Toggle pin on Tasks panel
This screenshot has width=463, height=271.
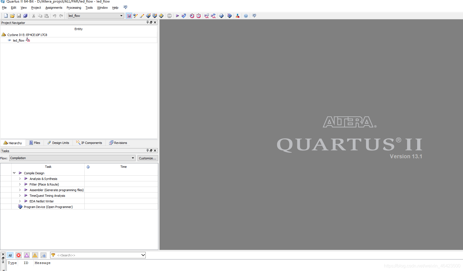tap(147, 150)
